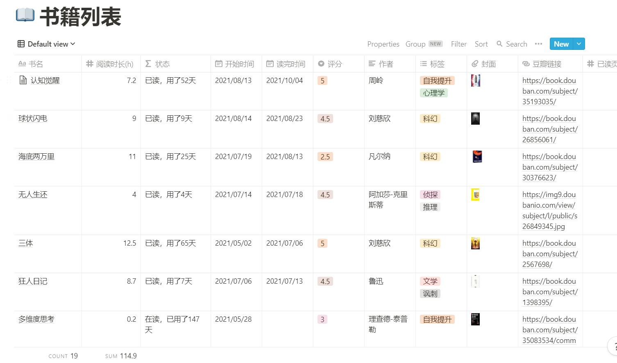
Task: Open the 多维度思考 cover thumbnail
Action: [475, 319]
